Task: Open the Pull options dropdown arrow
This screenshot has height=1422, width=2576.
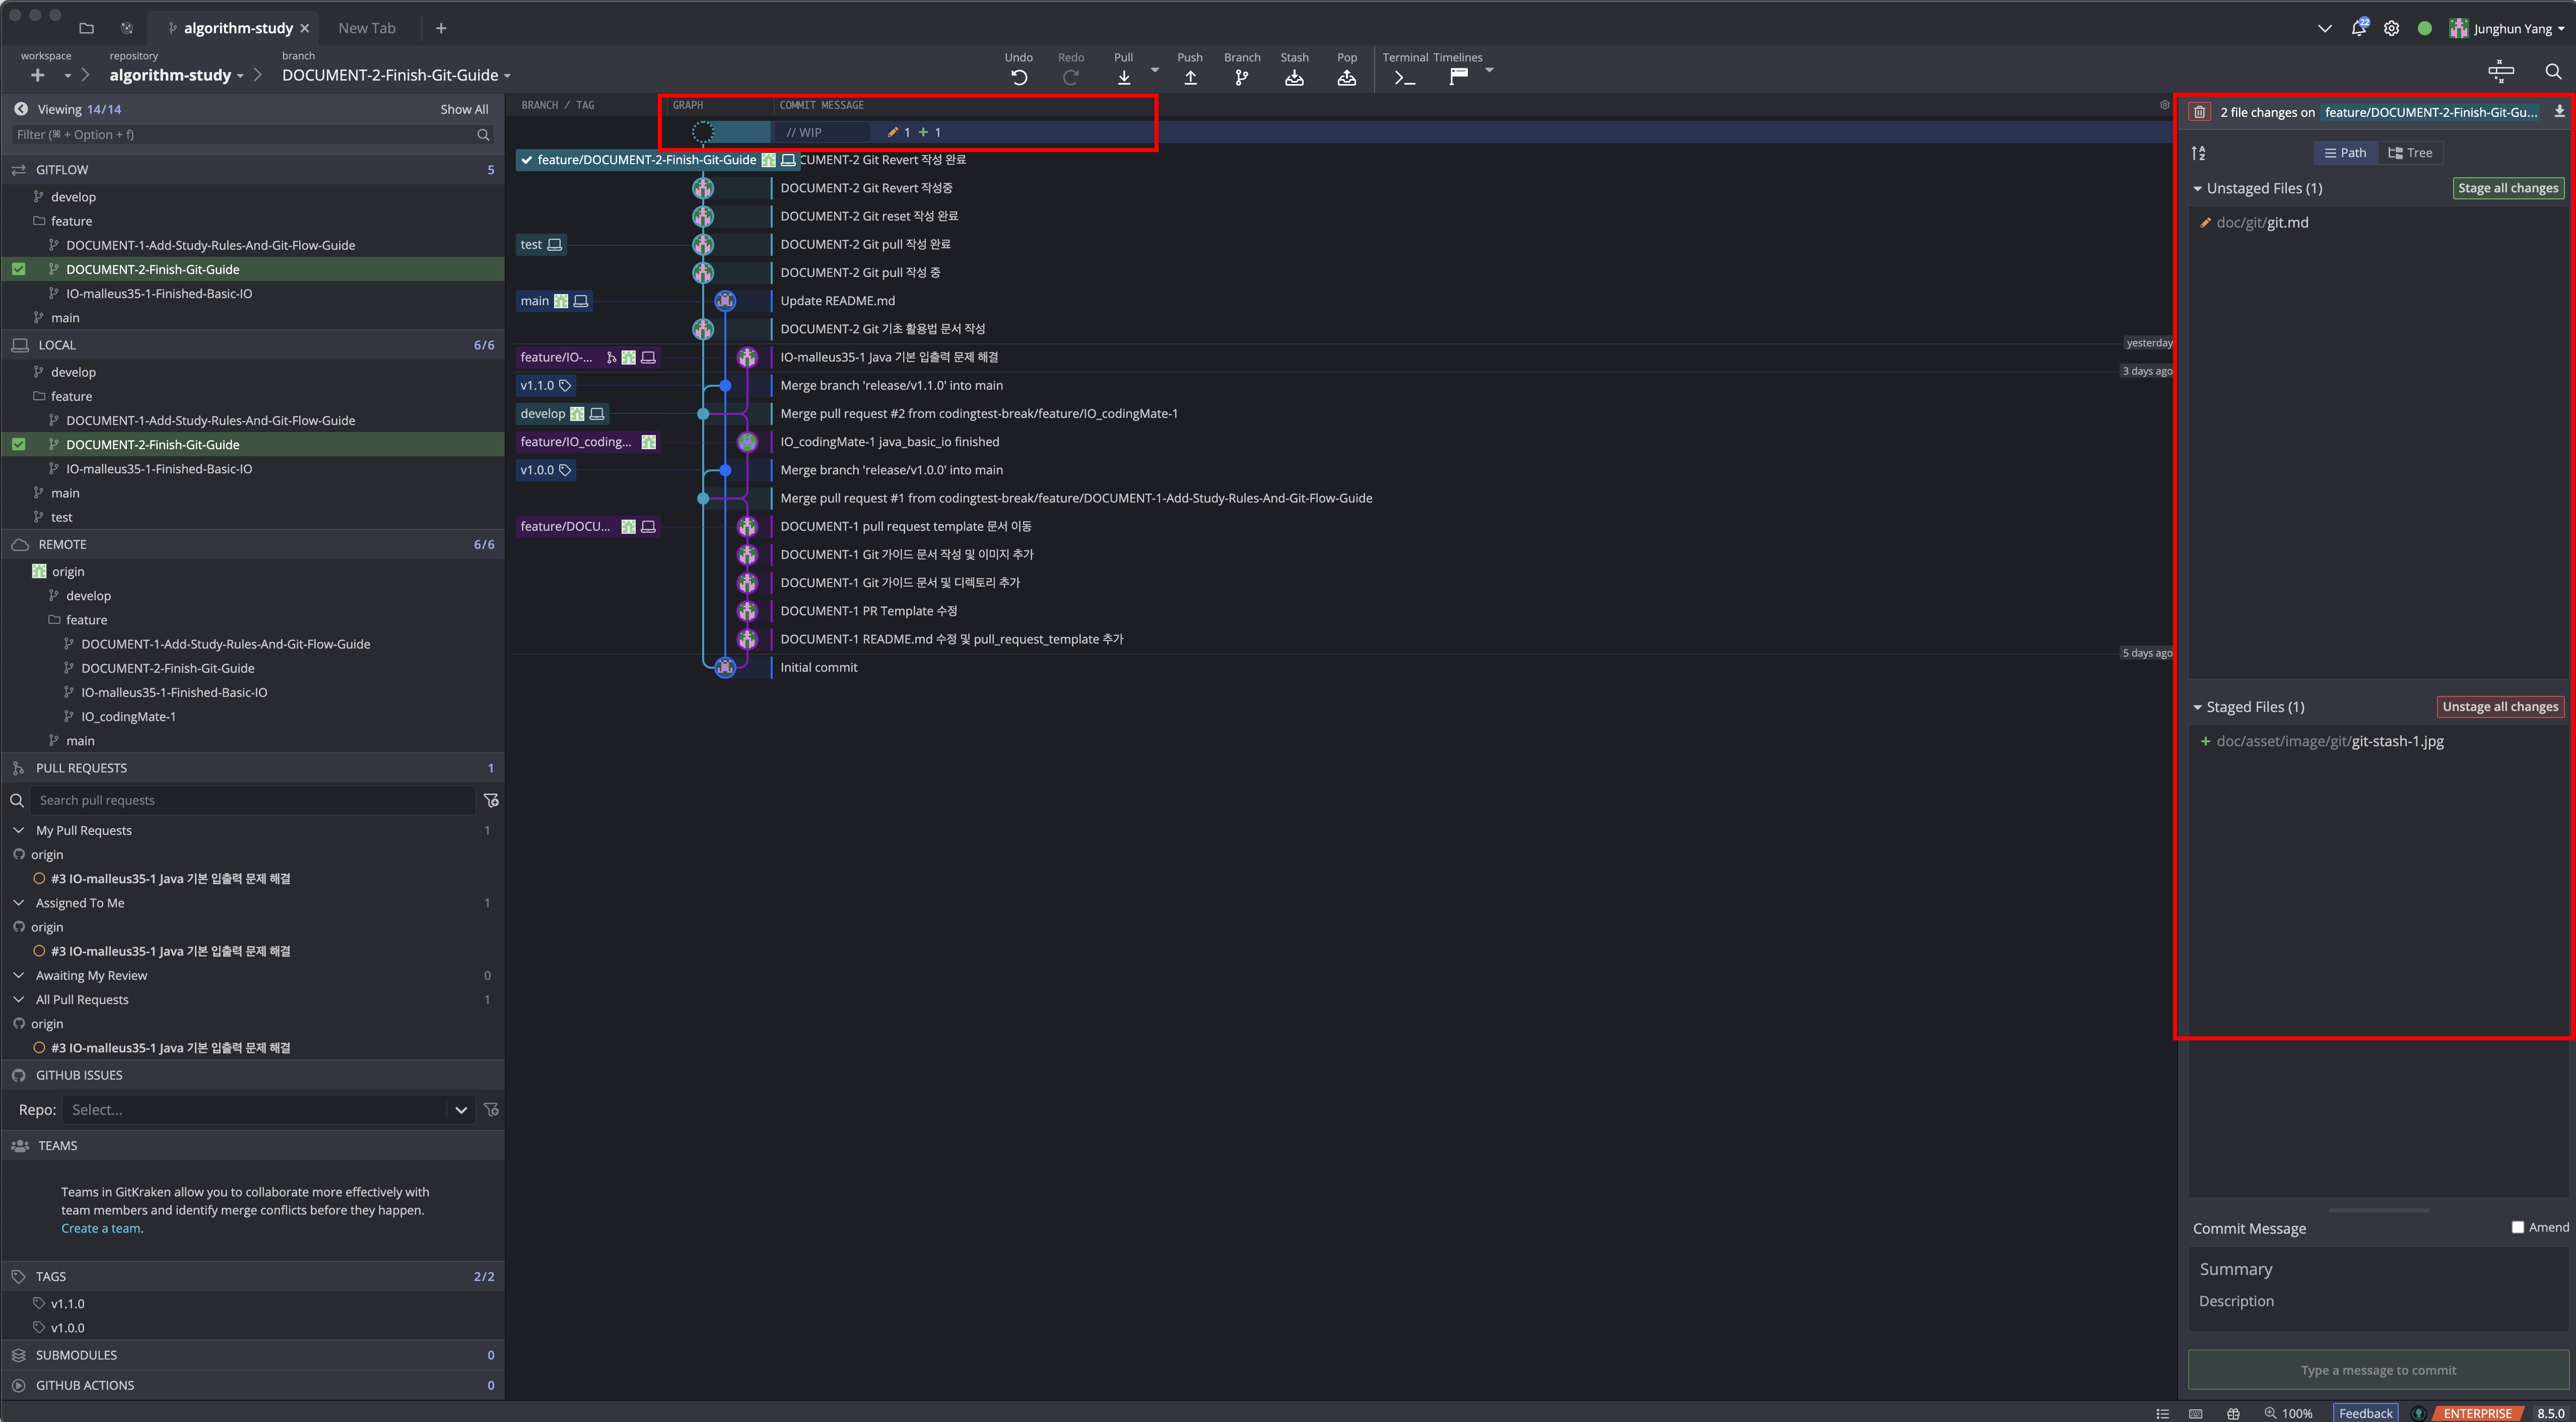Action: (1155, 70)
